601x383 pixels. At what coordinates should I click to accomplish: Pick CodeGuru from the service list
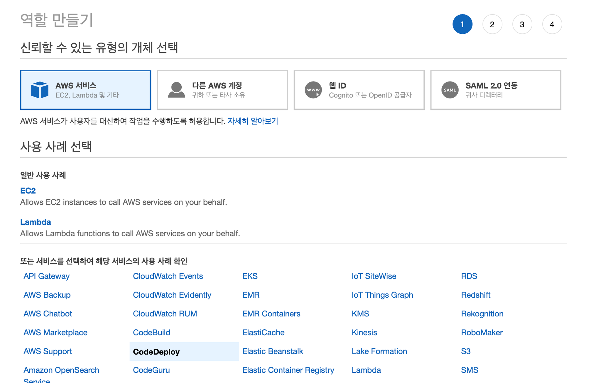(151, 370)
